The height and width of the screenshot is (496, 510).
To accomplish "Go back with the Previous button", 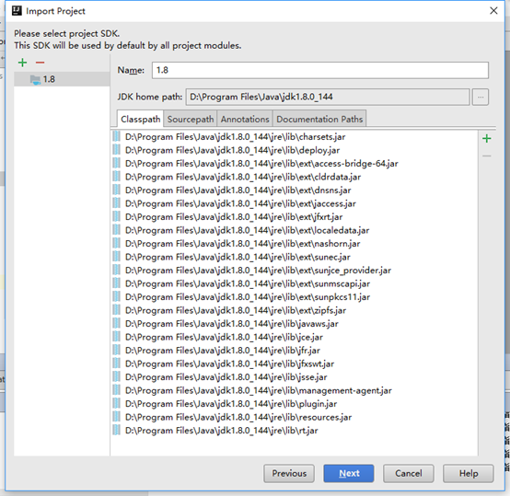I will 289,473.
